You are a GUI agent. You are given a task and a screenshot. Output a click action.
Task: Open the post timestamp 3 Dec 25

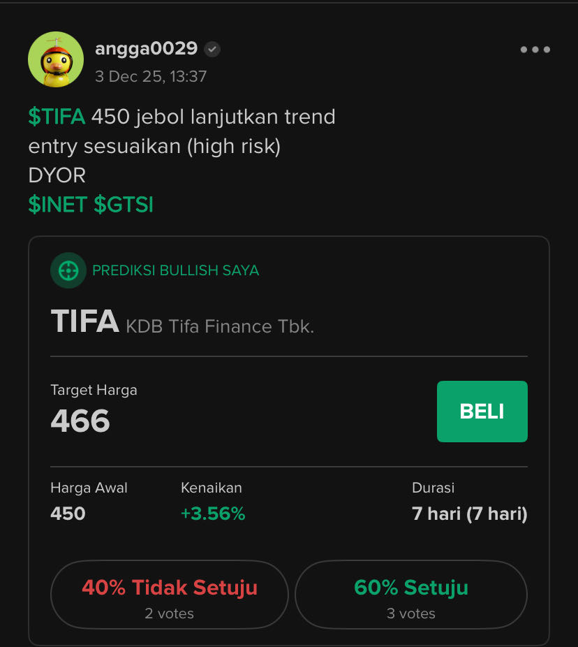tap(151, 77)
